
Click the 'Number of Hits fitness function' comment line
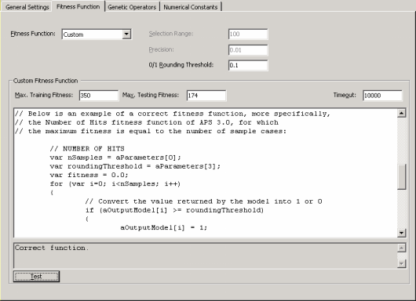coord(147,122)
